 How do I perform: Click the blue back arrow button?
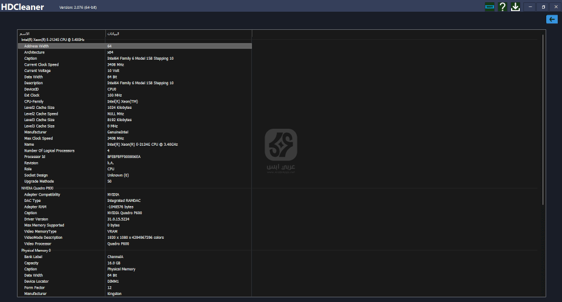pyautogui.click(x=551, y=19)
